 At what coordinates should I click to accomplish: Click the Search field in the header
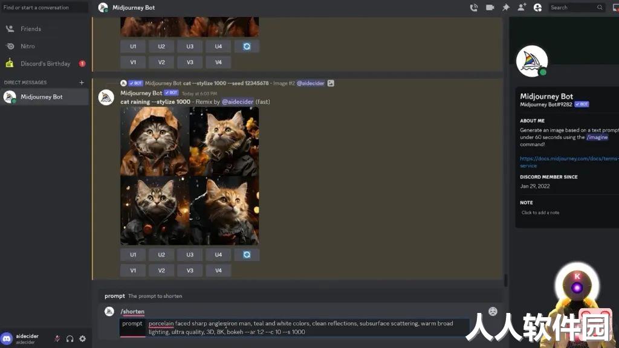pos(577,7)
